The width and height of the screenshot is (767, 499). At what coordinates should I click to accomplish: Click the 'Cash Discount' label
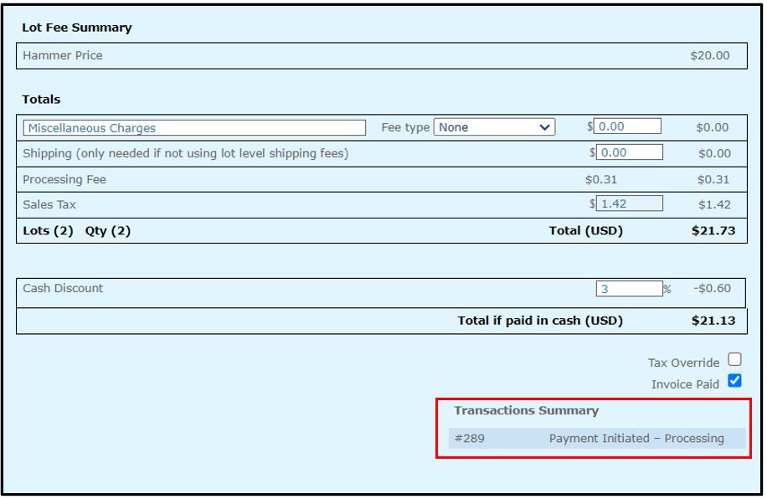click(x=63, y=288)
